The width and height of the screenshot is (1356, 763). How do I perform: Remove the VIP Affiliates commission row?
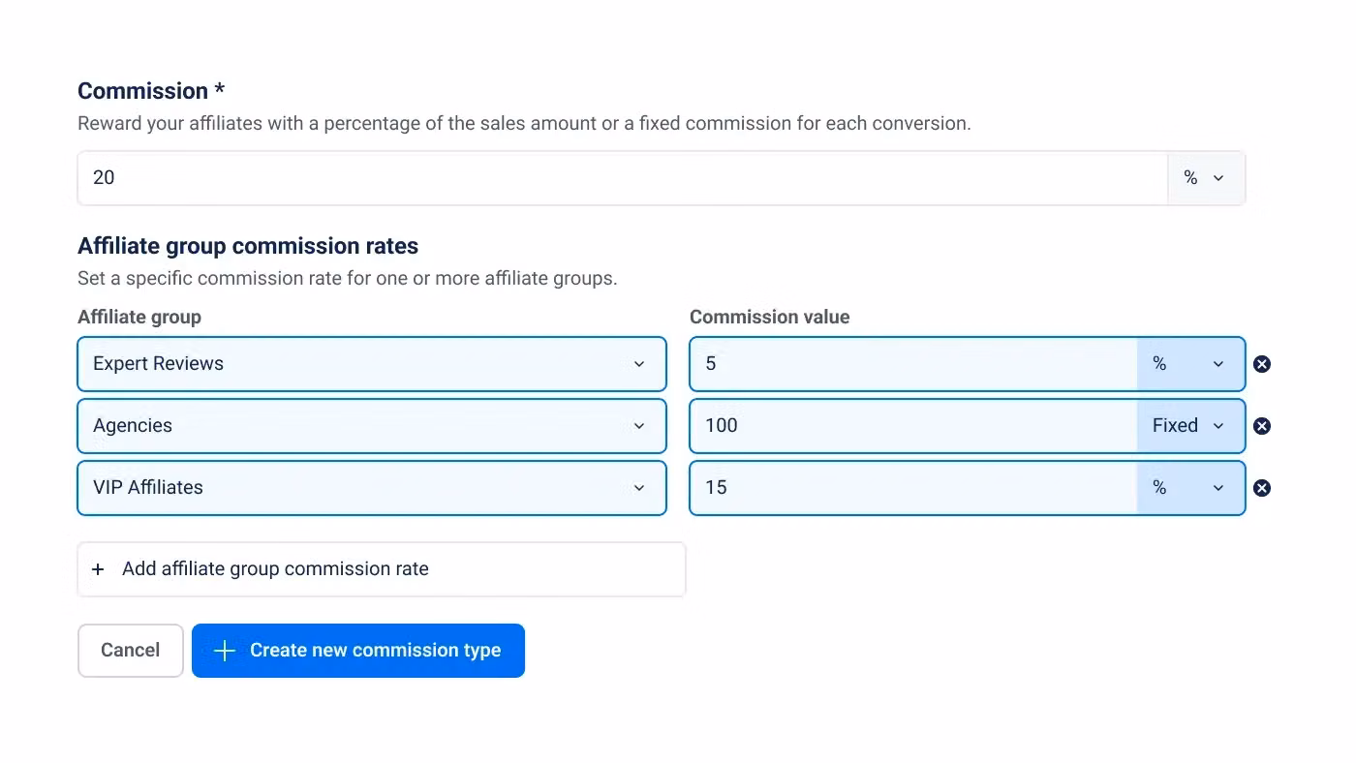pos(1262,488)
